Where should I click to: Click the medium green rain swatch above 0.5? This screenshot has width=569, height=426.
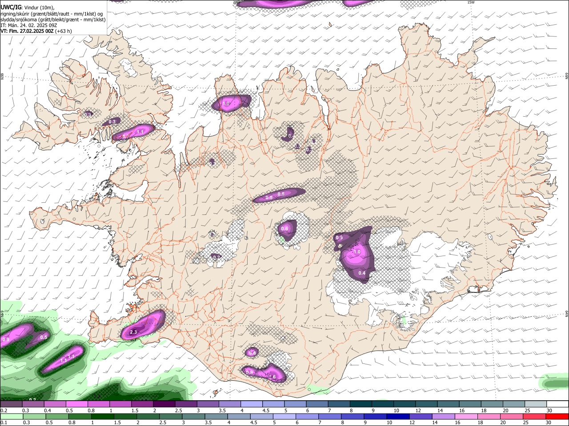click(x=57, y=416)
